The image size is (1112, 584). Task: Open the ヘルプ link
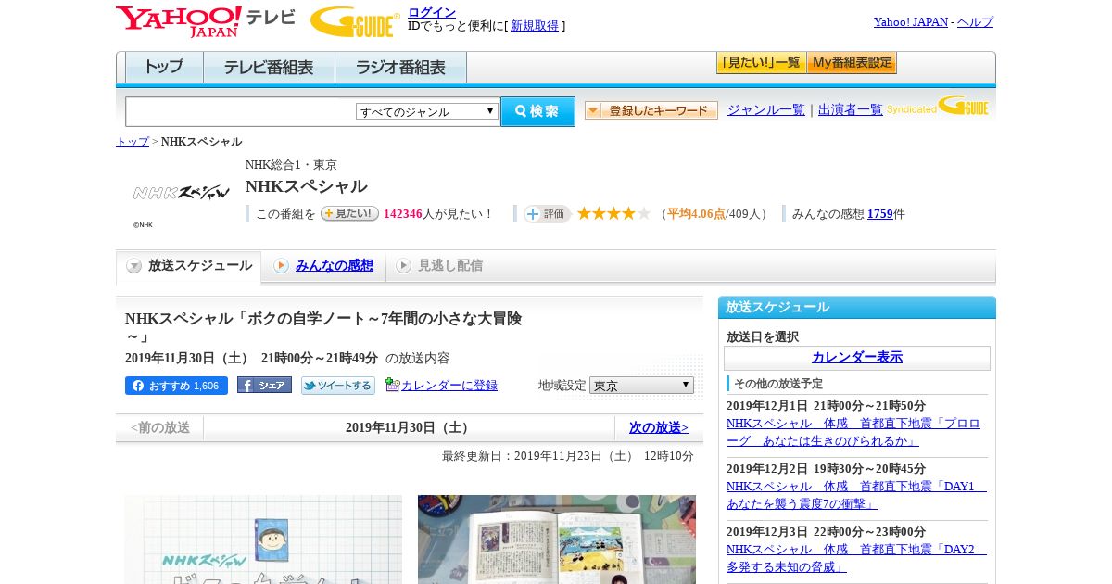pos(975,21)
